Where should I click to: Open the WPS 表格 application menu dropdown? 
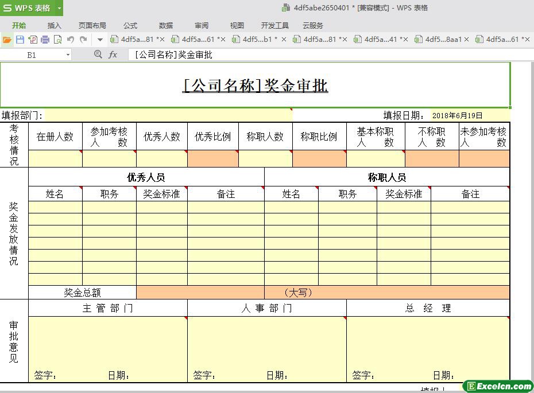click(x=59, y=8)
